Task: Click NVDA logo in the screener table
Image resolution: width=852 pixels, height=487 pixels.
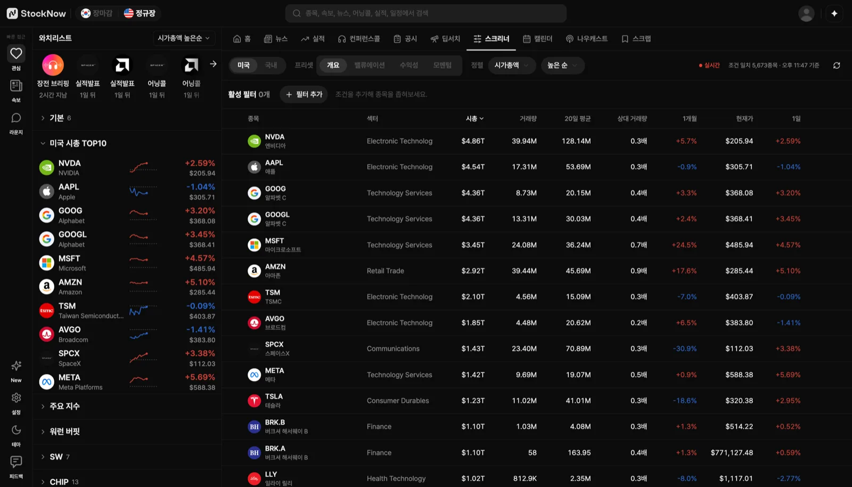Action: point(254,141)
